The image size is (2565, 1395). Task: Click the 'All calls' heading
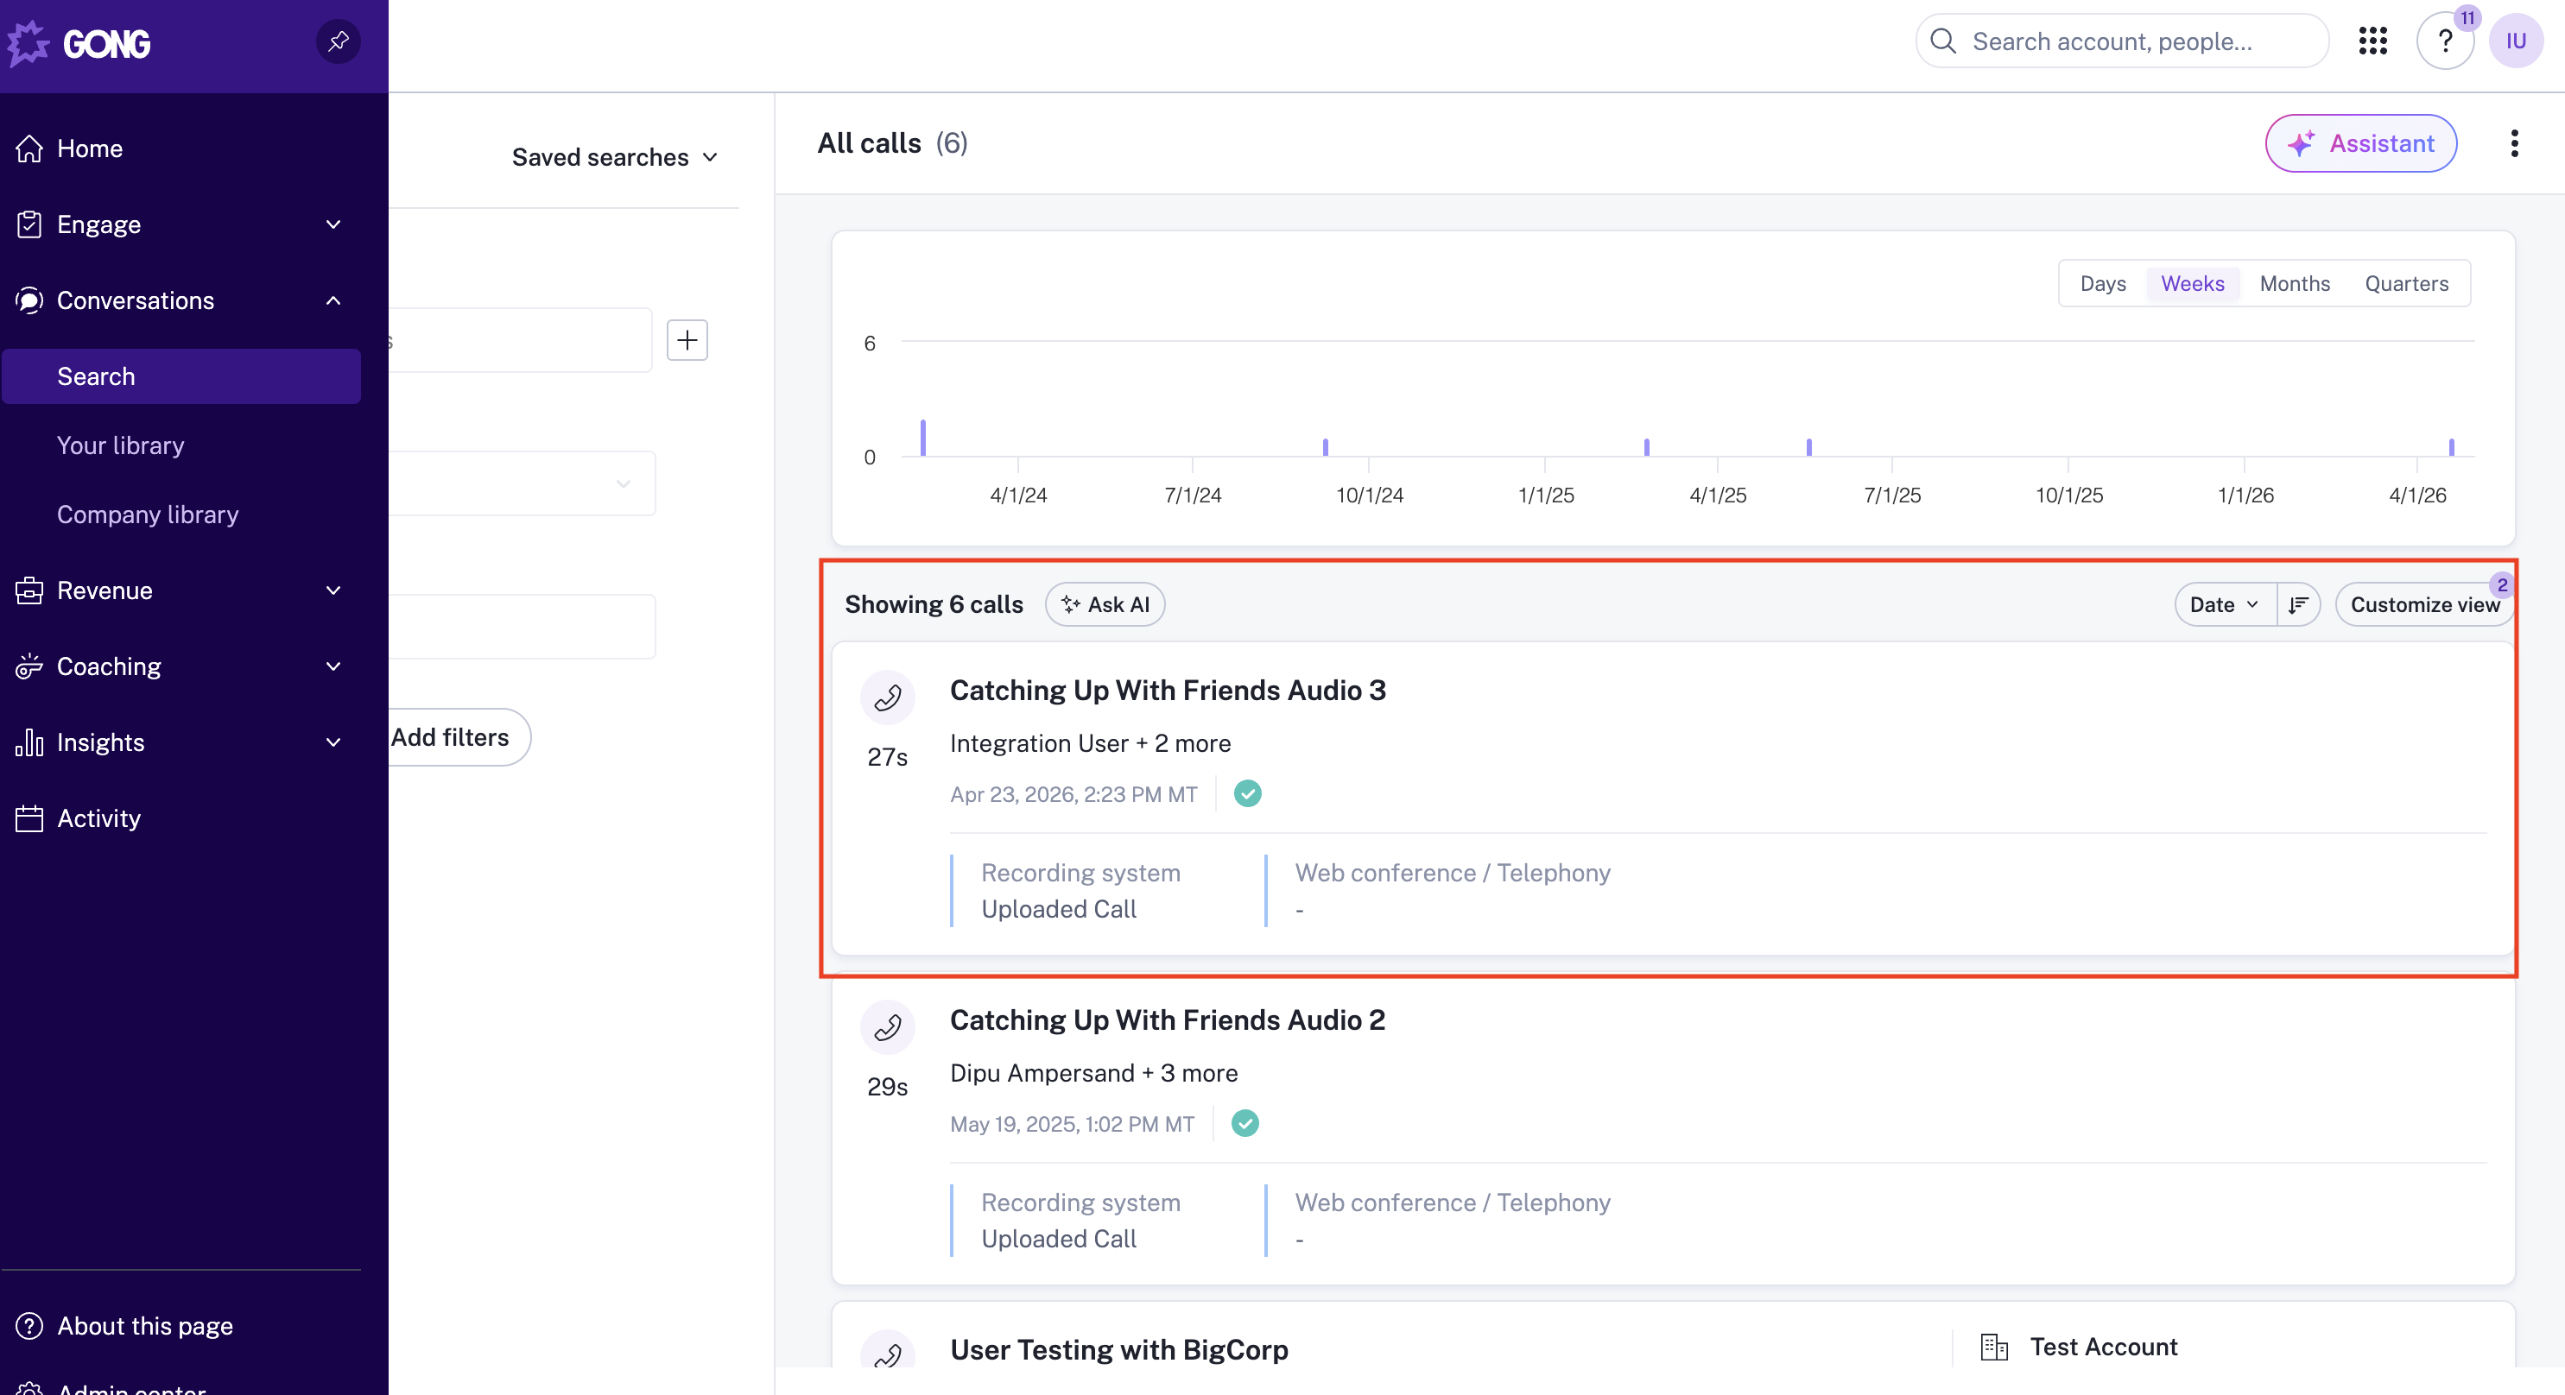click(x=870, y=143)
